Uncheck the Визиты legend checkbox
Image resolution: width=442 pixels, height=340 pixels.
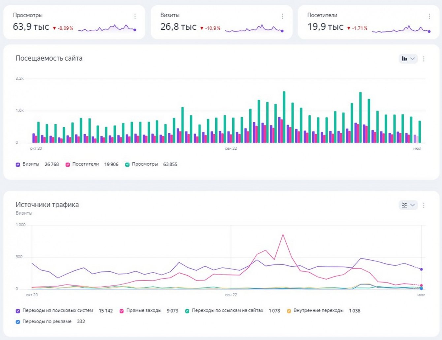(x=18, y=165)
